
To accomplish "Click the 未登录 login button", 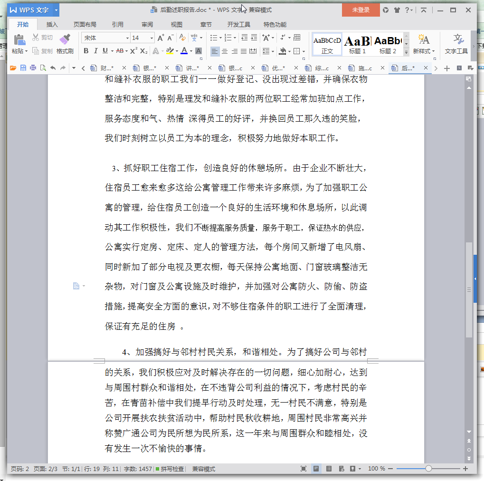I will click(x=361, y=10).
